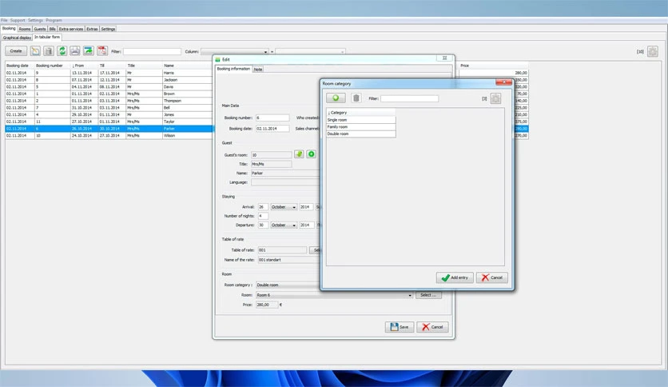Click the Booking date column header

tap(20, 66)
